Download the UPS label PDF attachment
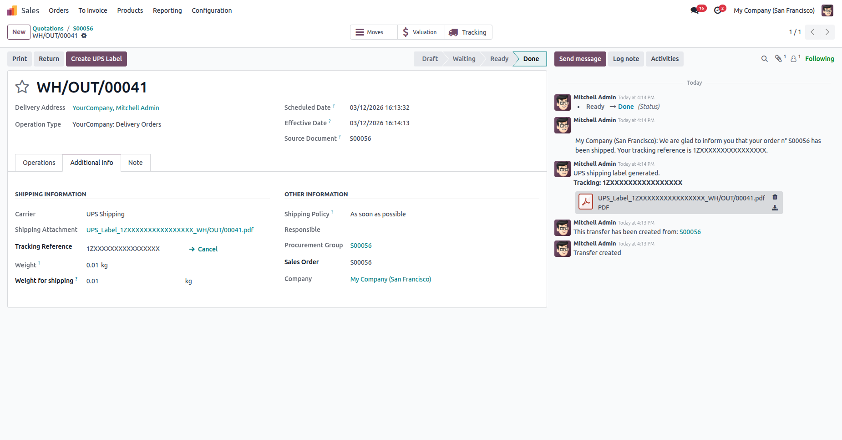 point(775,208)
